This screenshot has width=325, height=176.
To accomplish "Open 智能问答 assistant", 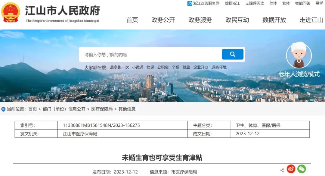I will click(303, 3).
